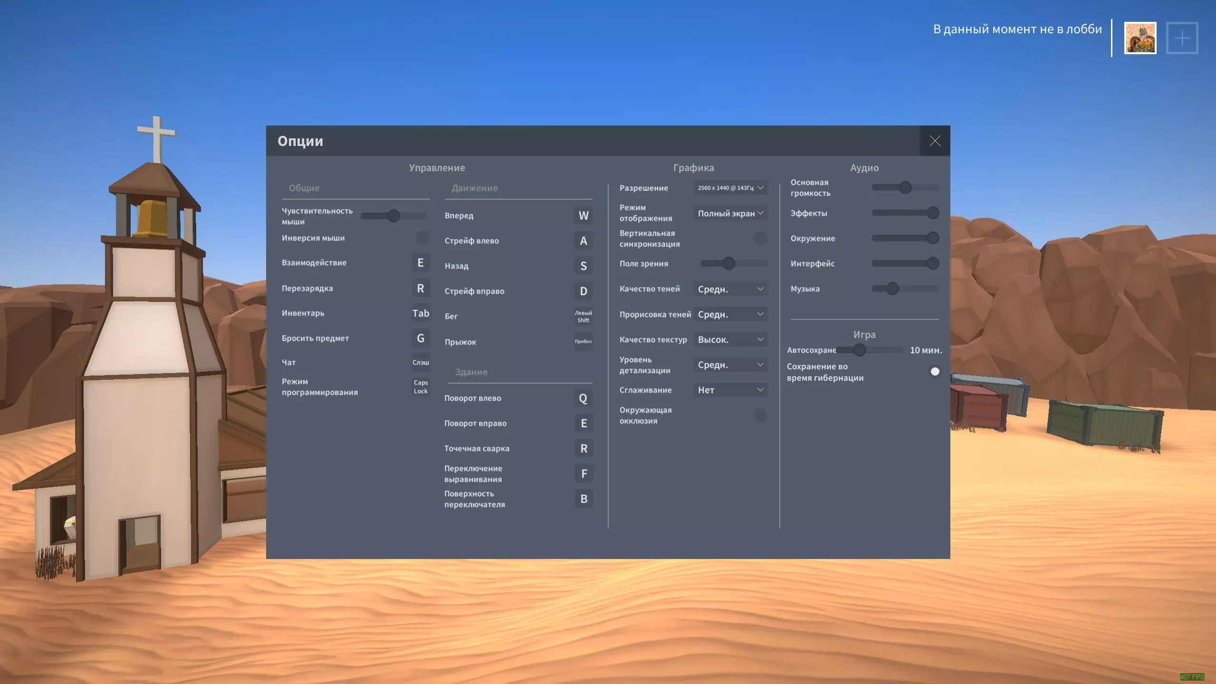The image size is (1216, 684).
Task: Toggle Инверсия мыши switch
Action: click(422, 237)
